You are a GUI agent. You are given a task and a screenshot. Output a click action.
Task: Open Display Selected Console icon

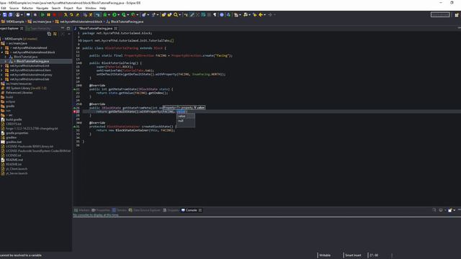[x=441, y=210]
